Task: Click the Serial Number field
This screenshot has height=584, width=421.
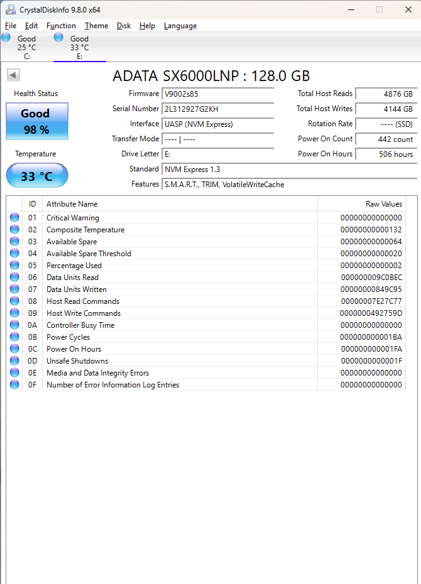Action: [217, 109]
